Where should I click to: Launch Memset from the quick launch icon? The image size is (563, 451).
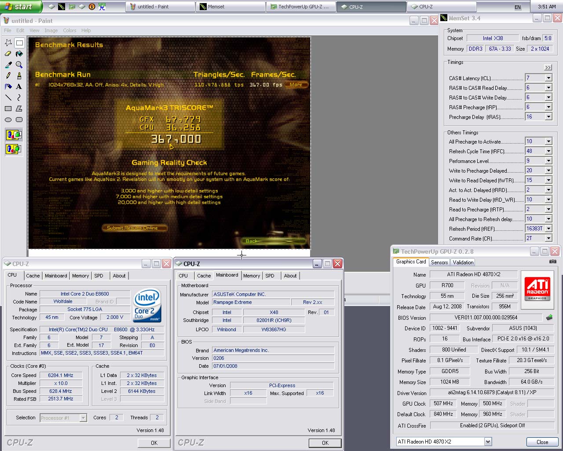pos(62,7)
